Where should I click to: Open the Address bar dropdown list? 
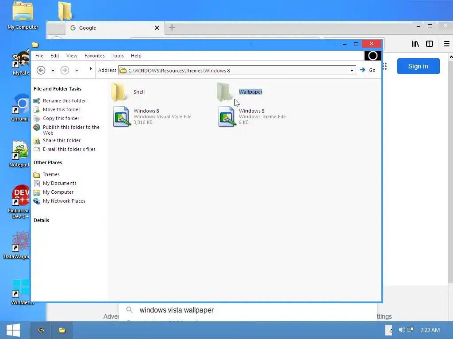pos(352,70)
